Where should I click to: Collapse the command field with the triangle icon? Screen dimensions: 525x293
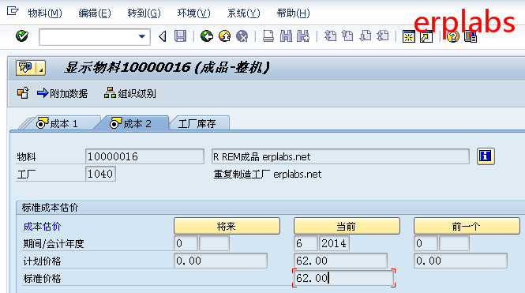pyautogui.click(x=163, y=36)
